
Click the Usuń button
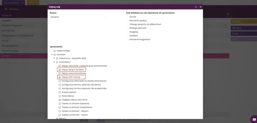pos(244,39)
